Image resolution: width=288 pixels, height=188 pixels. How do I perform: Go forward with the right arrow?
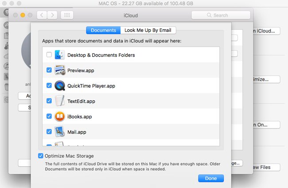click(52, 15)
